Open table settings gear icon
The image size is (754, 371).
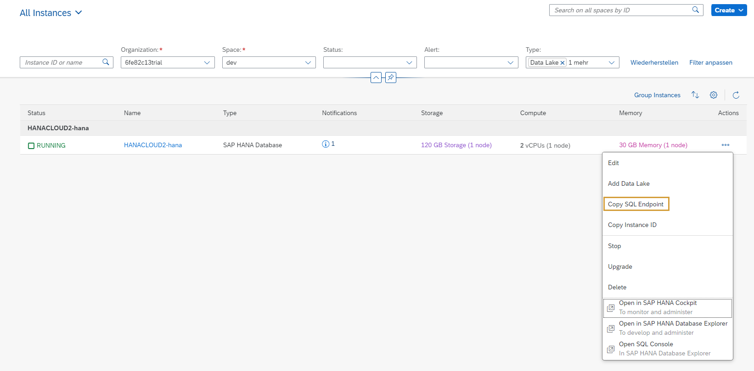(714, 95)
